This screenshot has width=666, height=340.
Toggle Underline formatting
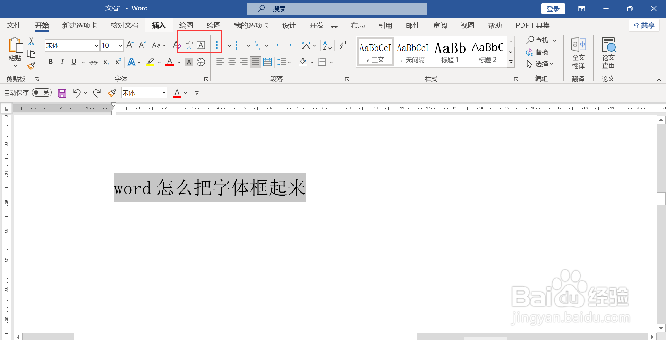[74, 62]
